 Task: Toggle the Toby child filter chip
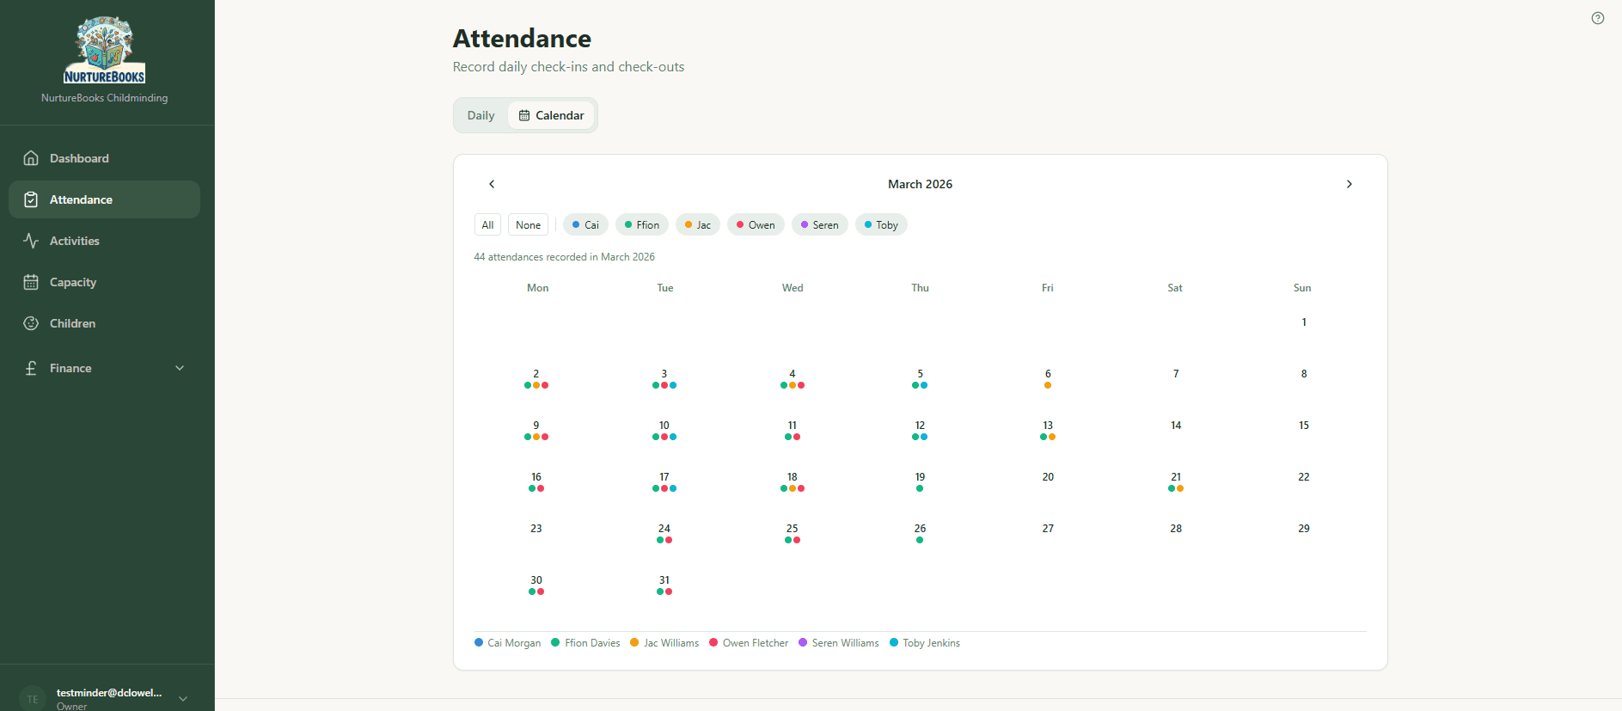pyautogui.click(x=881, y=225)
